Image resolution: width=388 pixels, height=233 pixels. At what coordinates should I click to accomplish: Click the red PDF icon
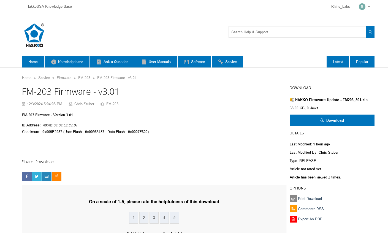[293, 219]
